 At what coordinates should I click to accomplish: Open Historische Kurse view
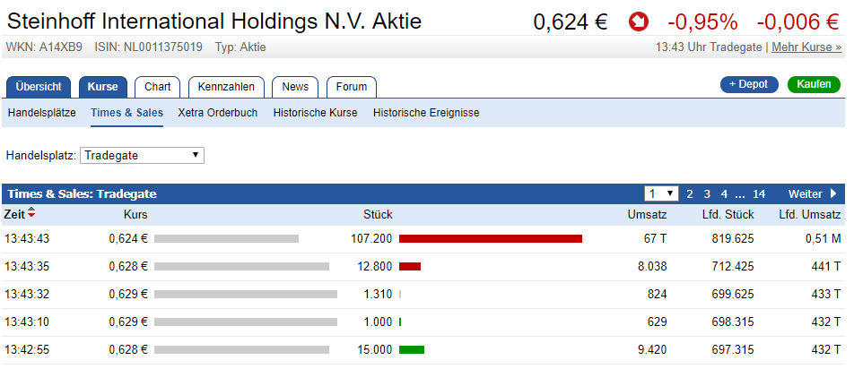click(x=316, y=113)
